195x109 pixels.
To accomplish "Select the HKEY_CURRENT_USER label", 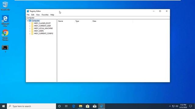I will [x=42, y=26].
